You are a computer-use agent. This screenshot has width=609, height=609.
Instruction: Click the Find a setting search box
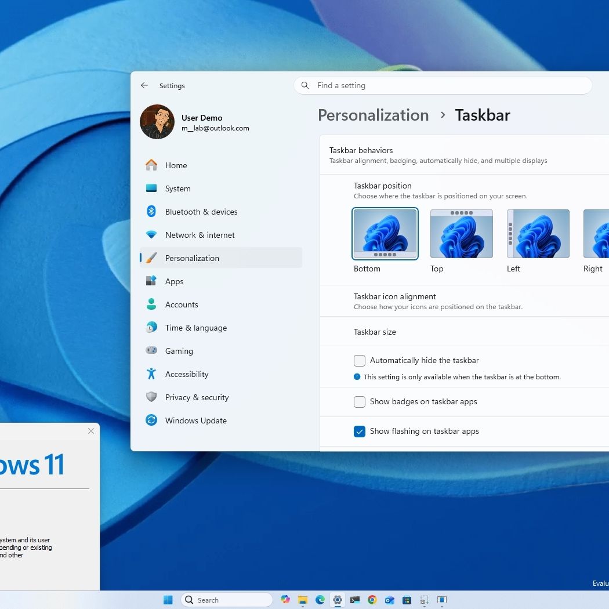[443, 85]
